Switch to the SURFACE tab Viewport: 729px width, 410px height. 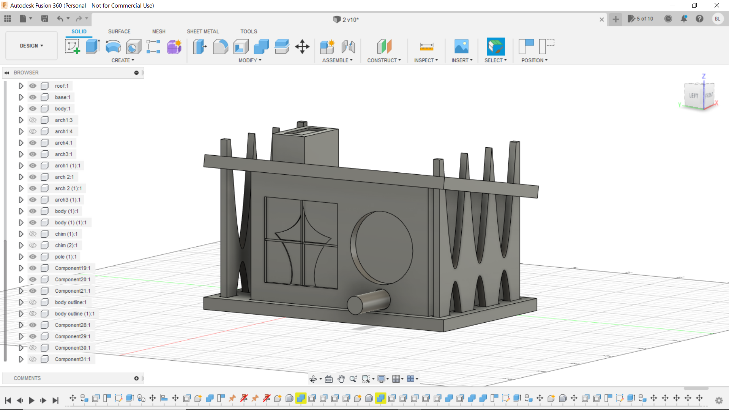click(119, 32)
